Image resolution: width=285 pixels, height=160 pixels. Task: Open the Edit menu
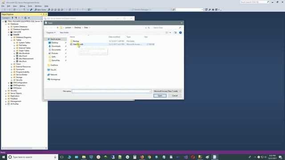[8, 6]
